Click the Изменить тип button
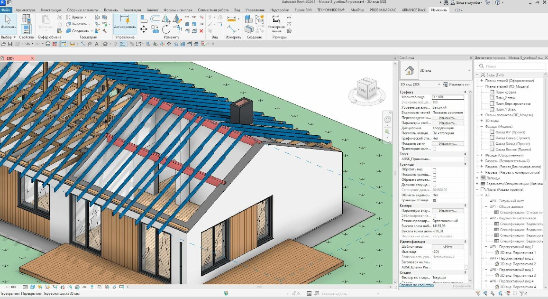 click(457, 84)
